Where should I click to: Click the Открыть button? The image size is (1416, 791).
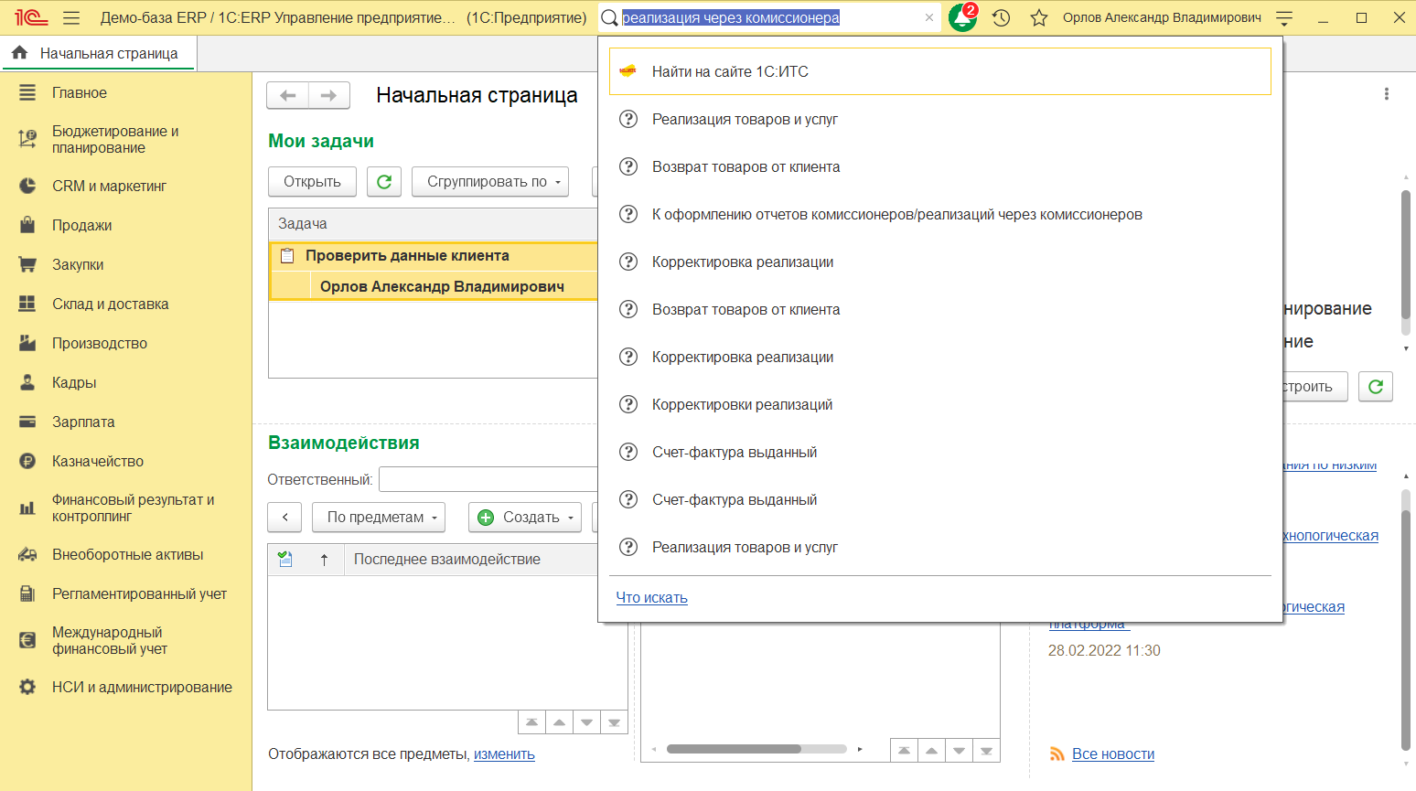pos(312,182)
